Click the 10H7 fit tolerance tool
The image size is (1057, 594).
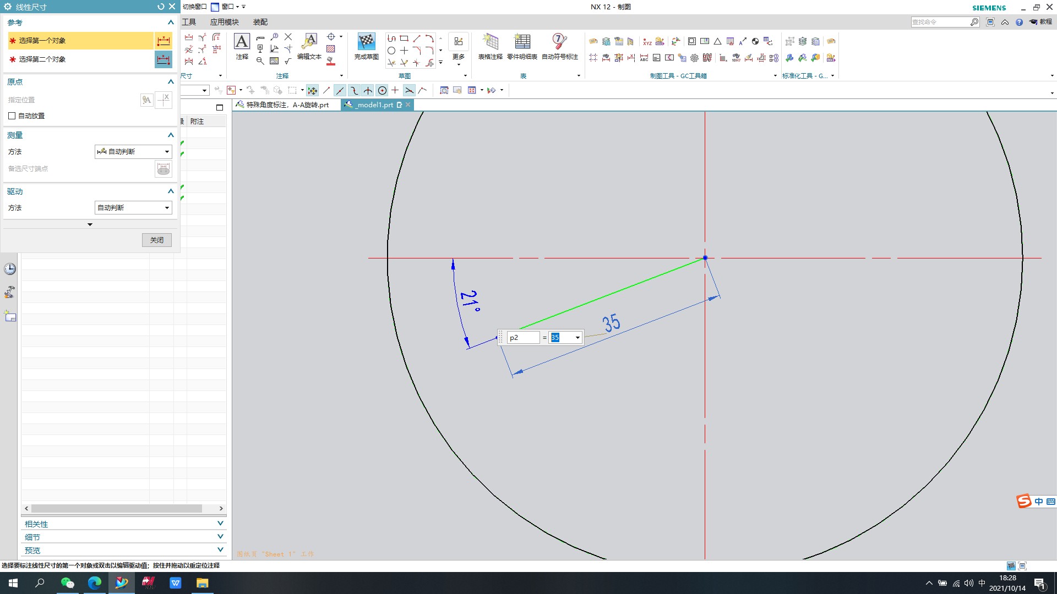click(x=736, y=58)
